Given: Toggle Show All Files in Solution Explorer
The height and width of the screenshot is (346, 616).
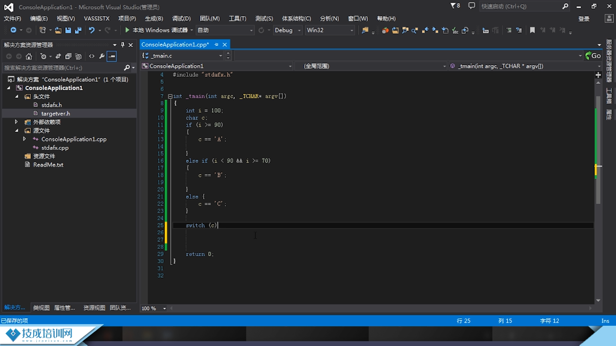Looking at the screenshot, I should 78,56.
